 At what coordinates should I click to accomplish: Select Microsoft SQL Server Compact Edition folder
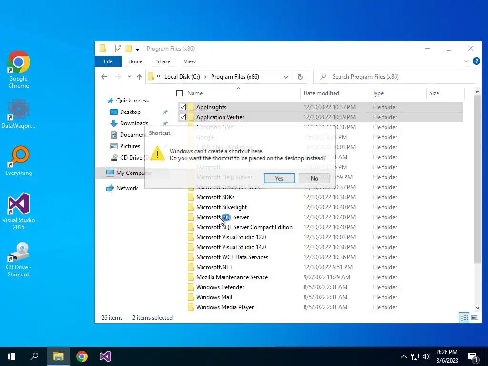point(244,227)
